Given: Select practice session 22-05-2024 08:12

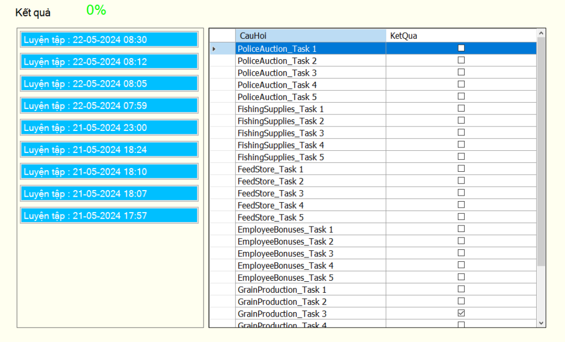Looking at the screenshot, I should coord(109,61).
